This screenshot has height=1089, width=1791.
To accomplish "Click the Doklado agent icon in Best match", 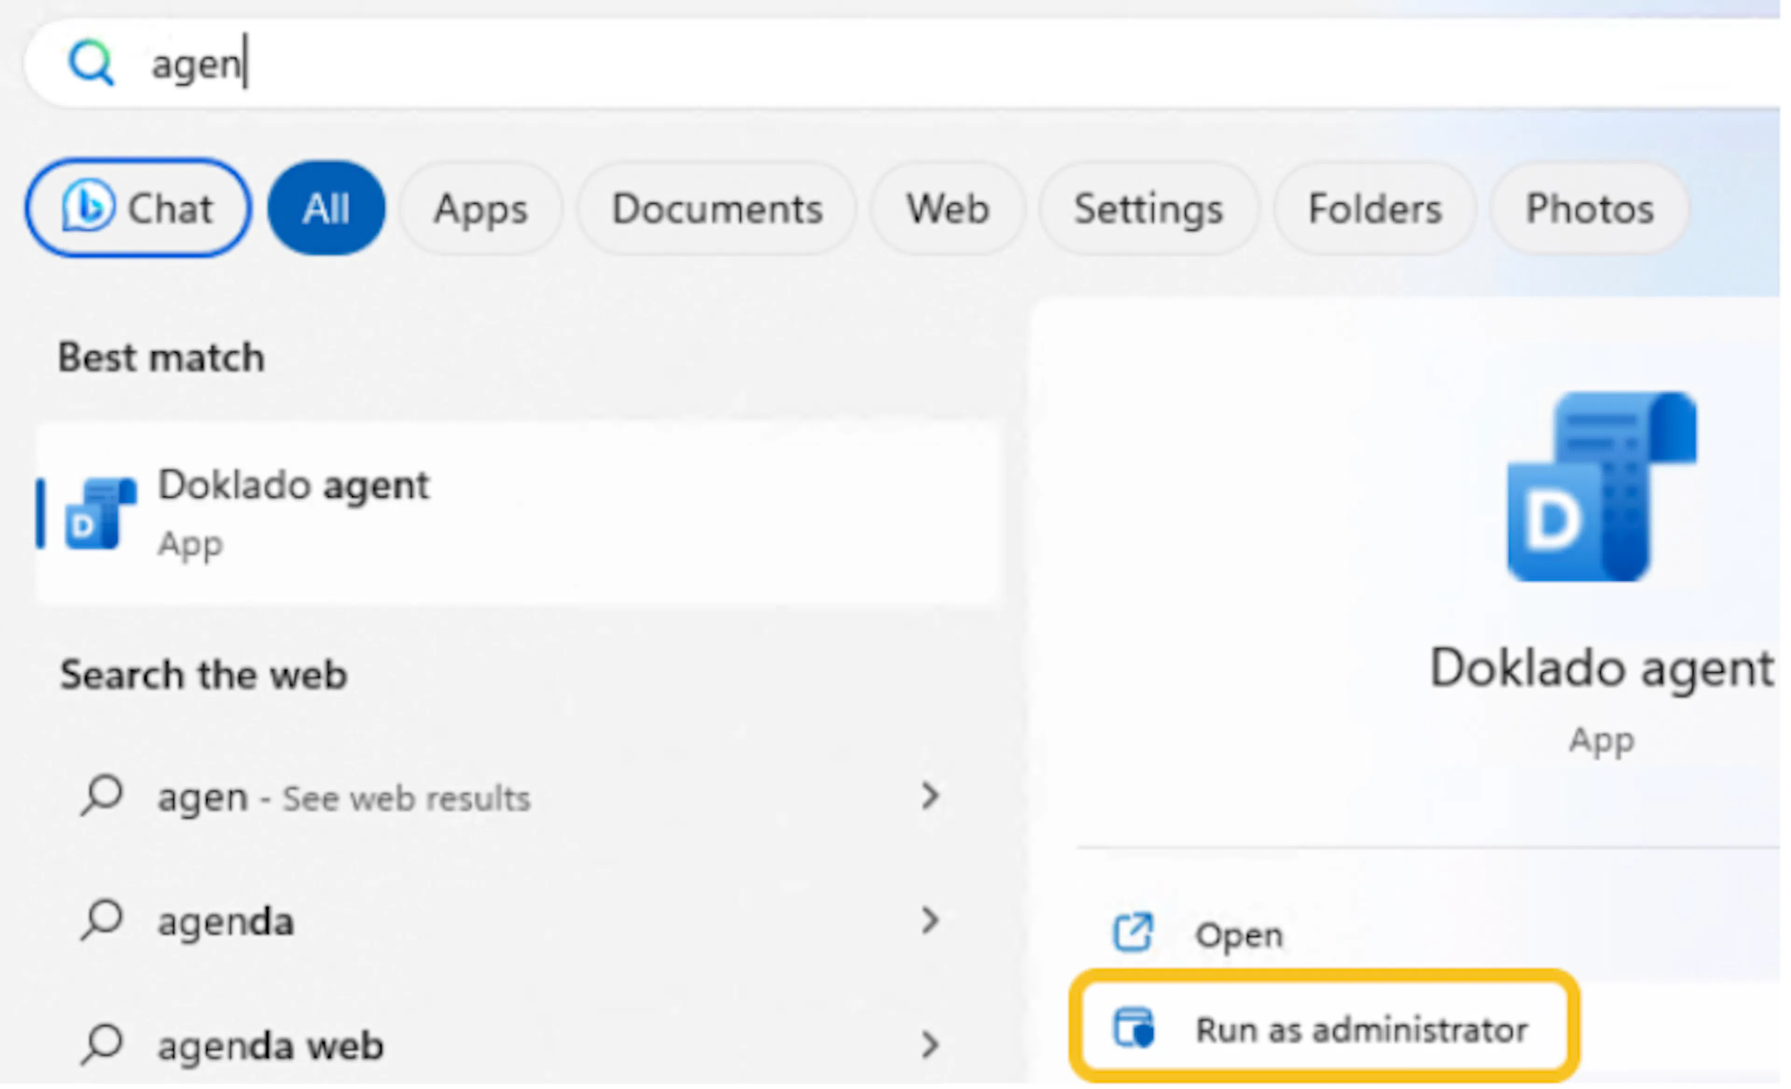I will click(100, 514).
